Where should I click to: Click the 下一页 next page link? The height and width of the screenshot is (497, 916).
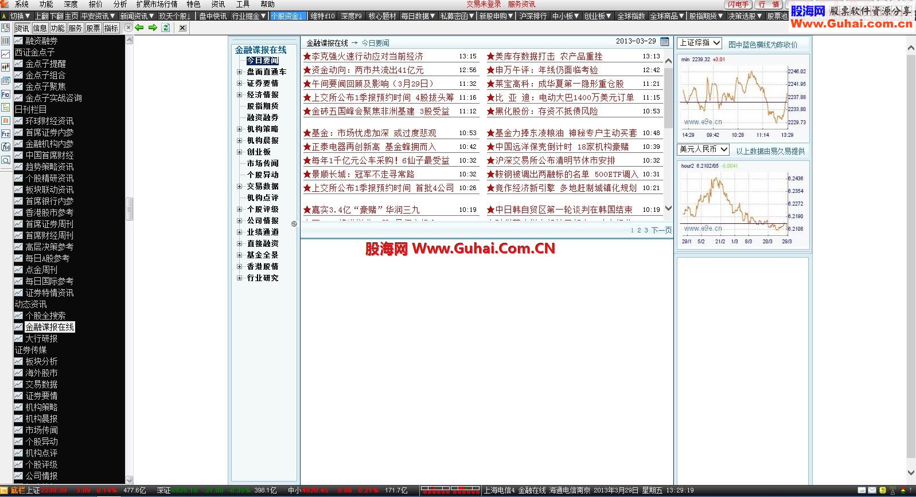tap(661, 230)
